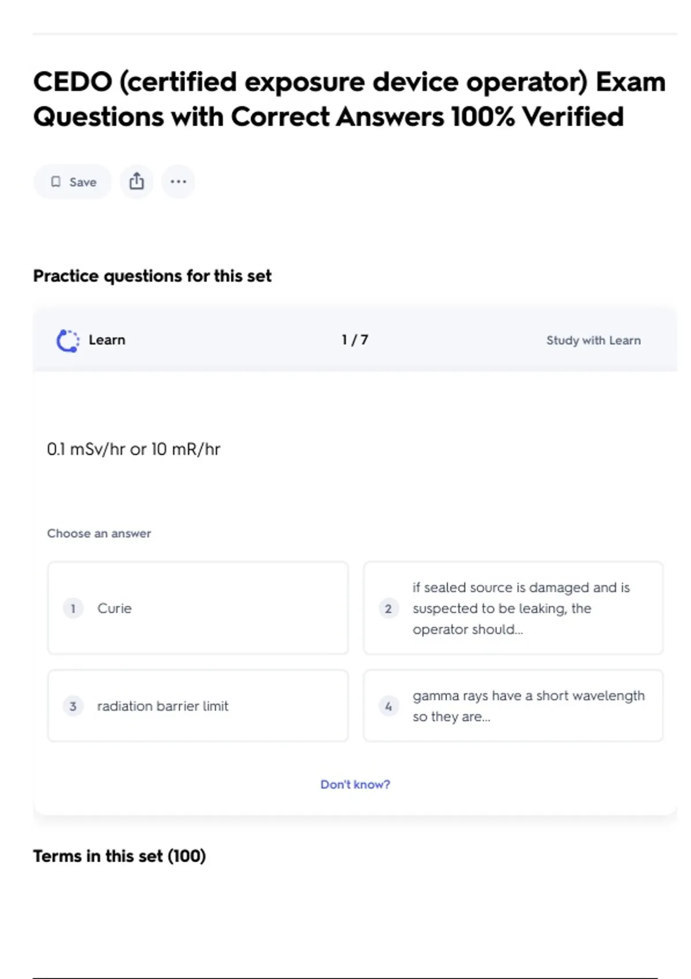Image resolution: width=691 pixels, height=979 pixels.
Task: Click the number 1 answer badge
Action: pos(73,608)
